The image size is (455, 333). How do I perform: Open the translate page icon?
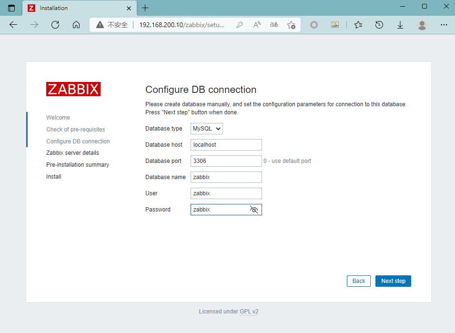(274, 25)
